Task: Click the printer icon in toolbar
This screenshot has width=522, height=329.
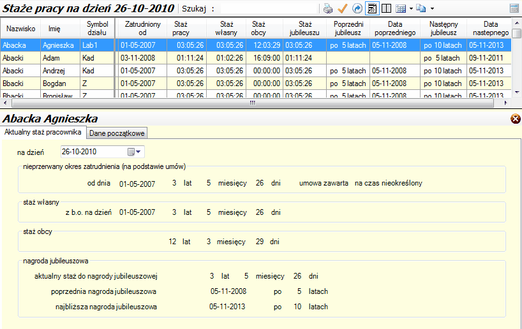Action: pos(328,8)
